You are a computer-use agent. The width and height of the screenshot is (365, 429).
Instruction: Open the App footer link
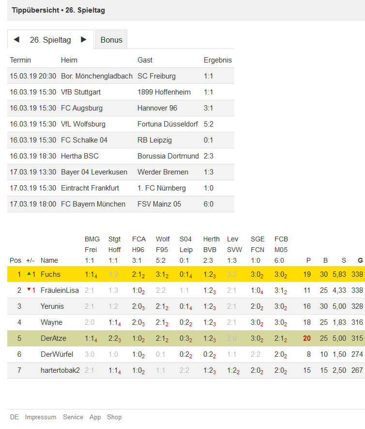pos(95,417)
